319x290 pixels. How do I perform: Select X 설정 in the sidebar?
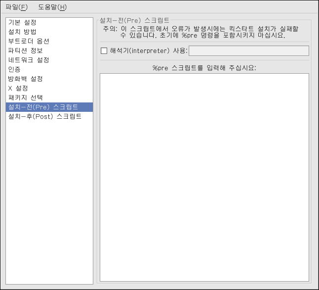click(18, 89)
